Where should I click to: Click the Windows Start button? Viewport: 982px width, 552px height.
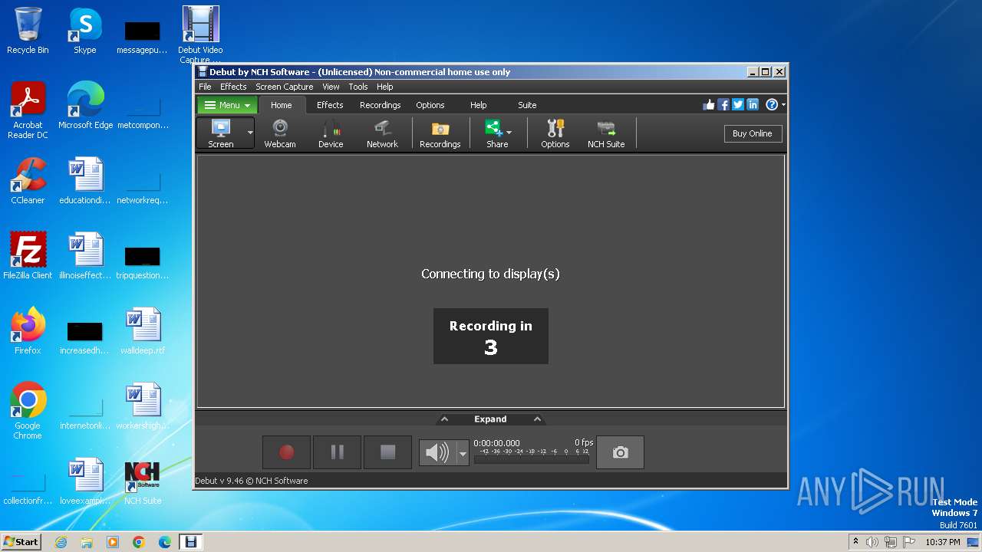pos(21,541)
